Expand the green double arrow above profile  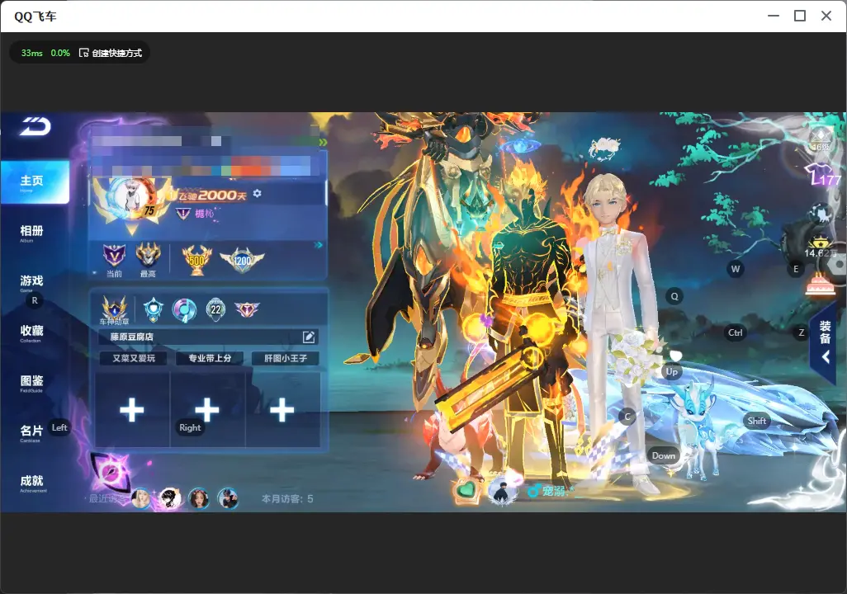[x=323, y=142]
